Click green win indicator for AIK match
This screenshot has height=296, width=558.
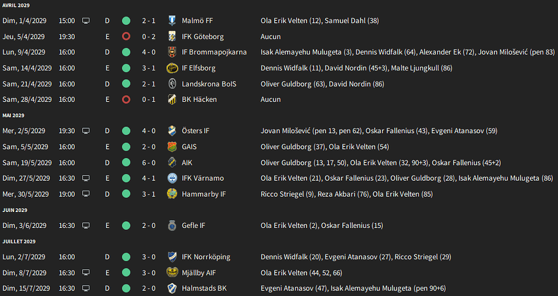126,162
